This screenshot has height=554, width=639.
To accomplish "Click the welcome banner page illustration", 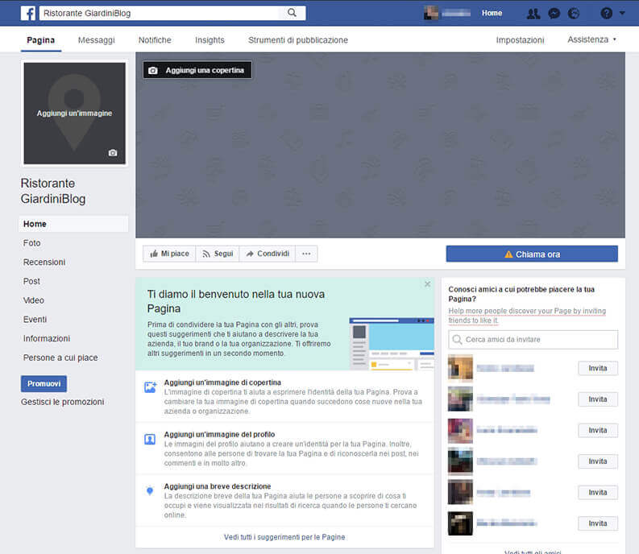I will coord(392,344).
